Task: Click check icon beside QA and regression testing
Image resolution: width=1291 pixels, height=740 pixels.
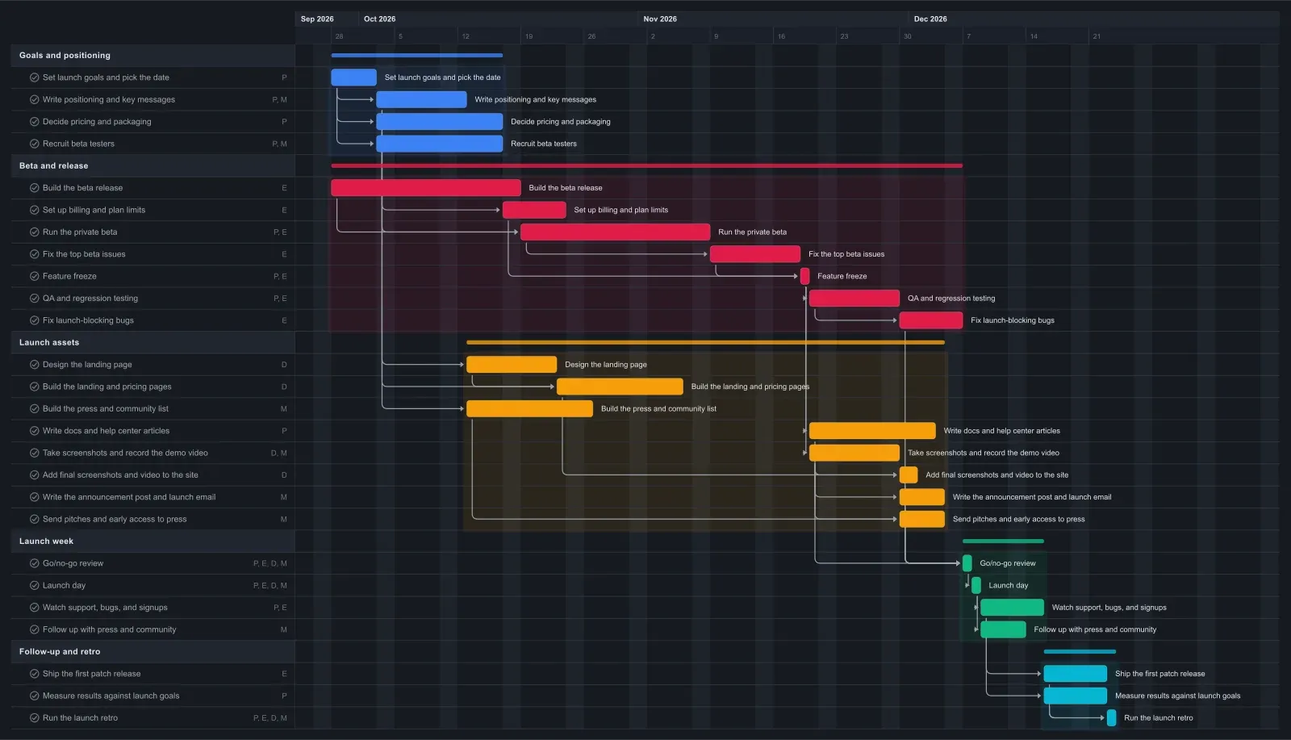Action: coord(35,299)
